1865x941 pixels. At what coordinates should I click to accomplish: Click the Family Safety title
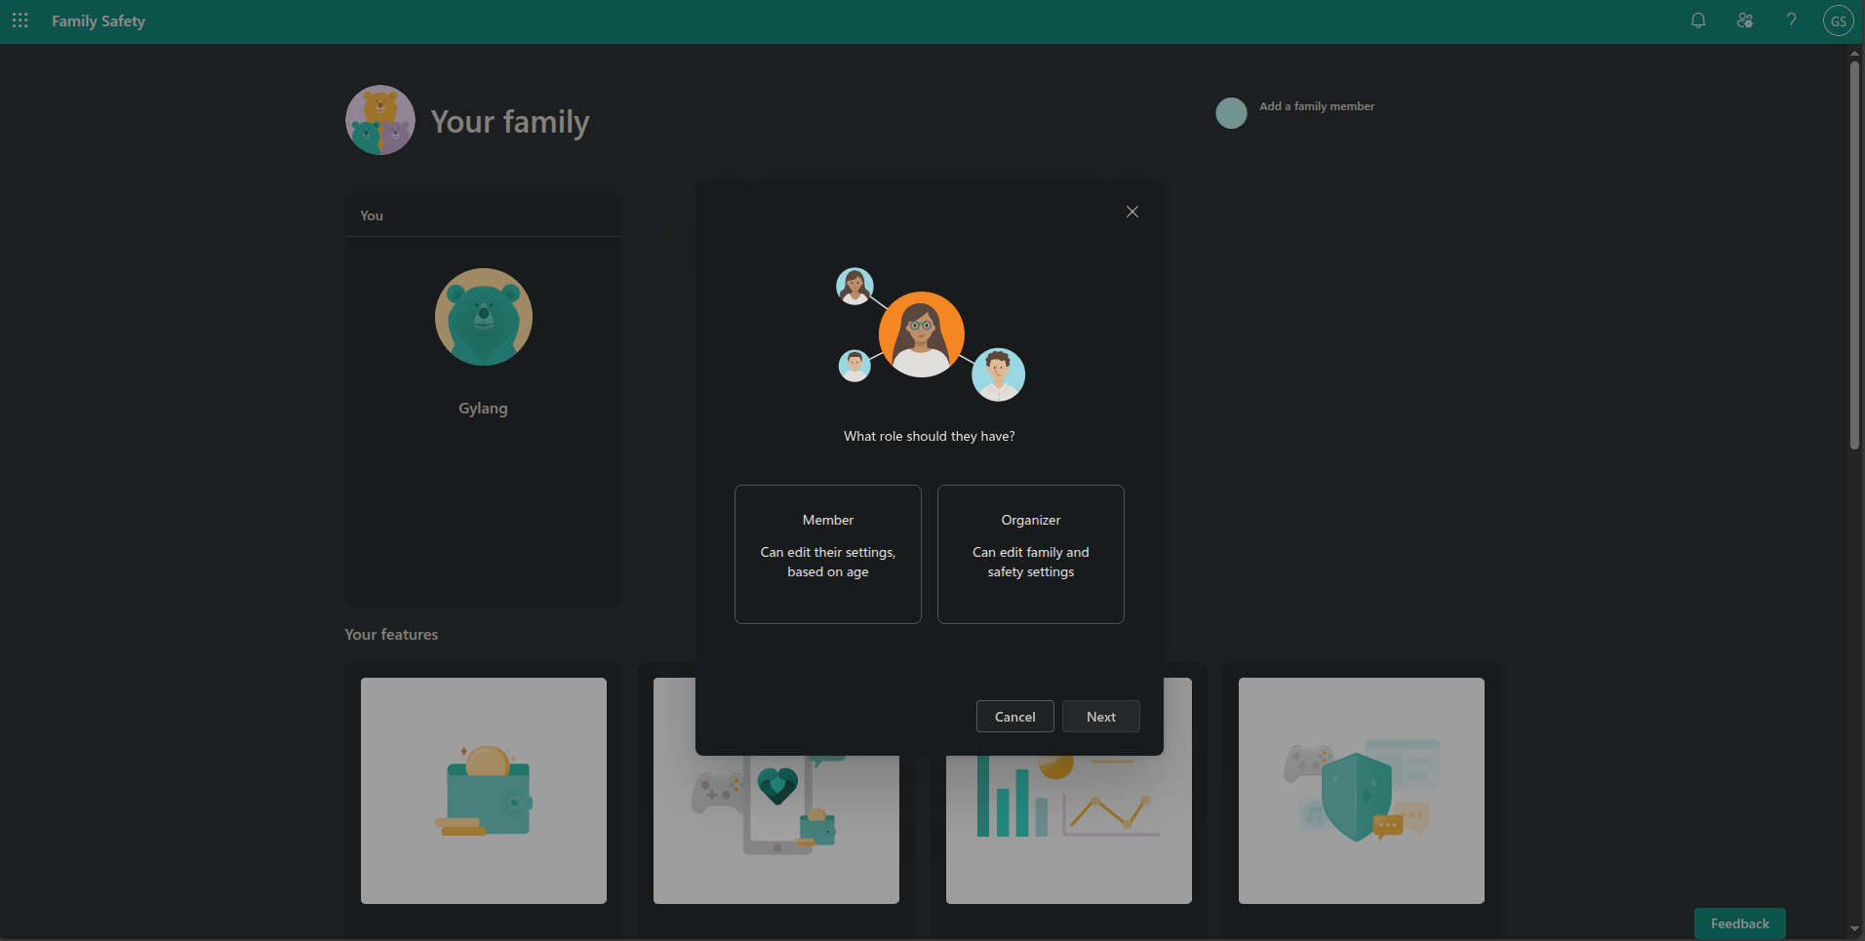point(99,20)
